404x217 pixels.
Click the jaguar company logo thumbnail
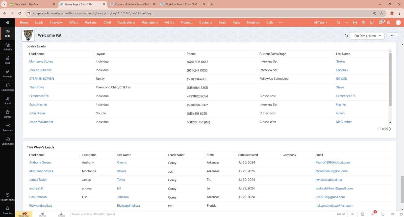(28, 35)
